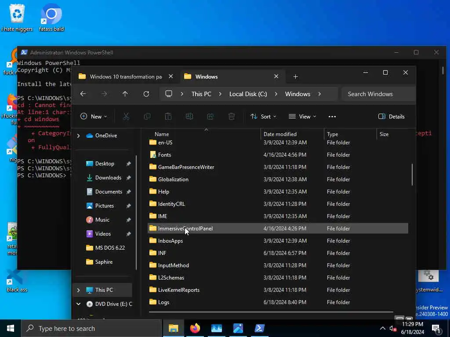Refresh the Windows folder view
Viewport: 450px width, 337px height.
coord(146,94)
